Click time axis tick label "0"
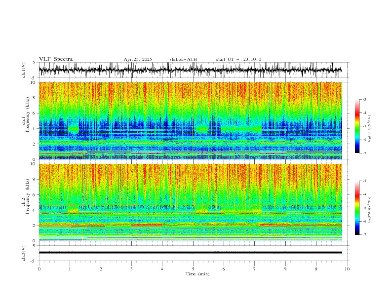391x302 pixels. (x=39, y=269)
